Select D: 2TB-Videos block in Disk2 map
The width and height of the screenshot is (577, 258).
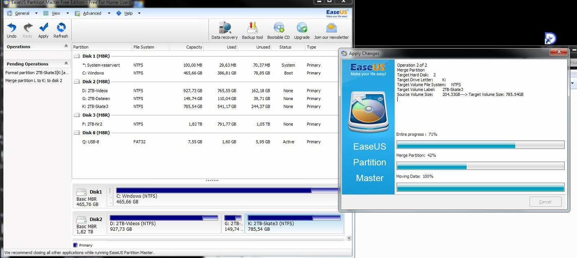[x=164, y=224]
